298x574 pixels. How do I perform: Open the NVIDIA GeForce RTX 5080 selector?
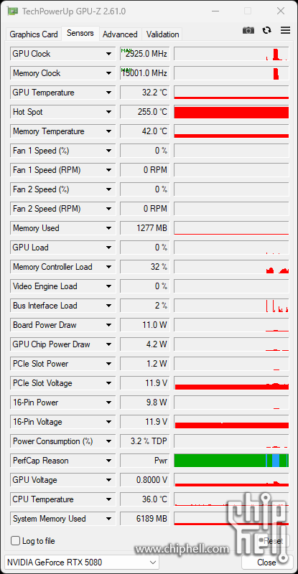click(82, 562)
